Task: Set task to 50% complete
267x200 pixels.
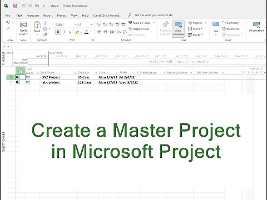Action: pos(111,24)
